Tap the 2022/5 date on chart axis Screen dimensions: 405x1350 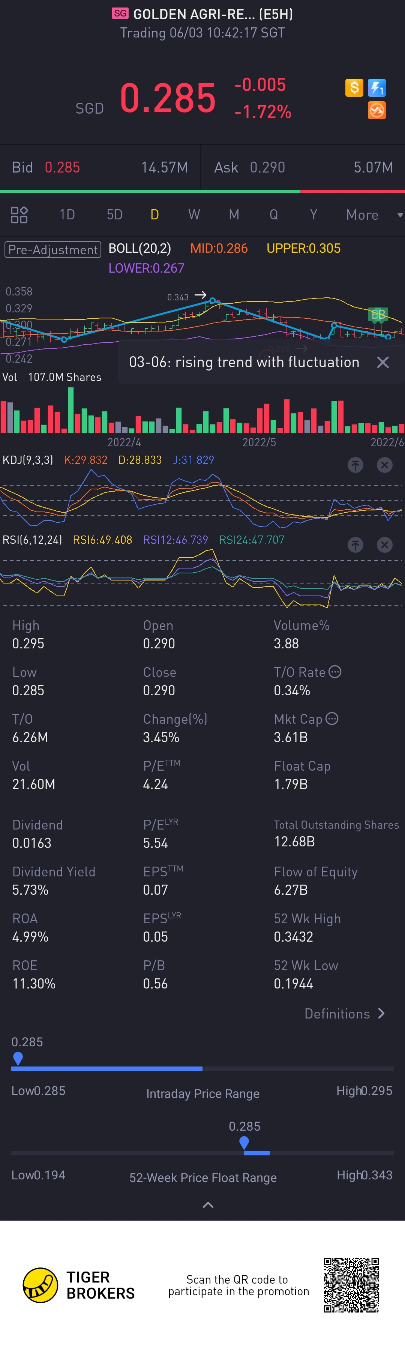[259, 442]
